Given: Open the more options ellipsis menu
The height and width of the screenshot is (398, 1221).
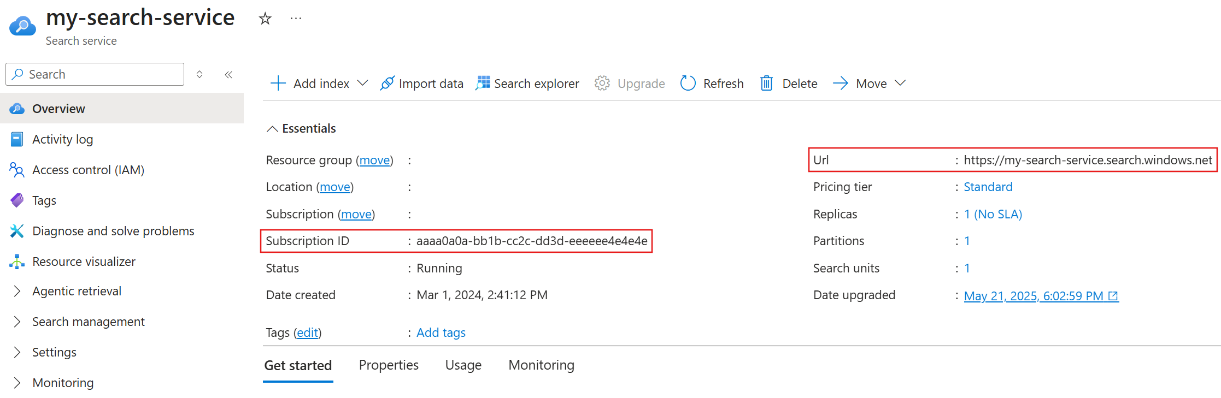Looking at the screenshot, I should point(296,19).
